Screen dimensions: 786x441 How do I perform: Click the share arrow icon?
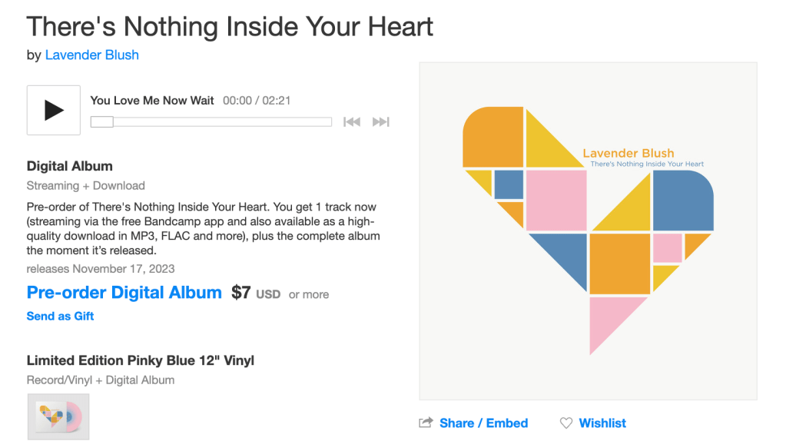(x=426, y=423)
